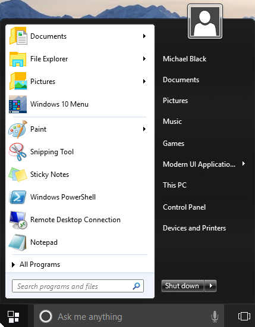Select the File Explorer label
Image resolution: width=255 pixels, height=327 pixels.
tap(49, 59)
